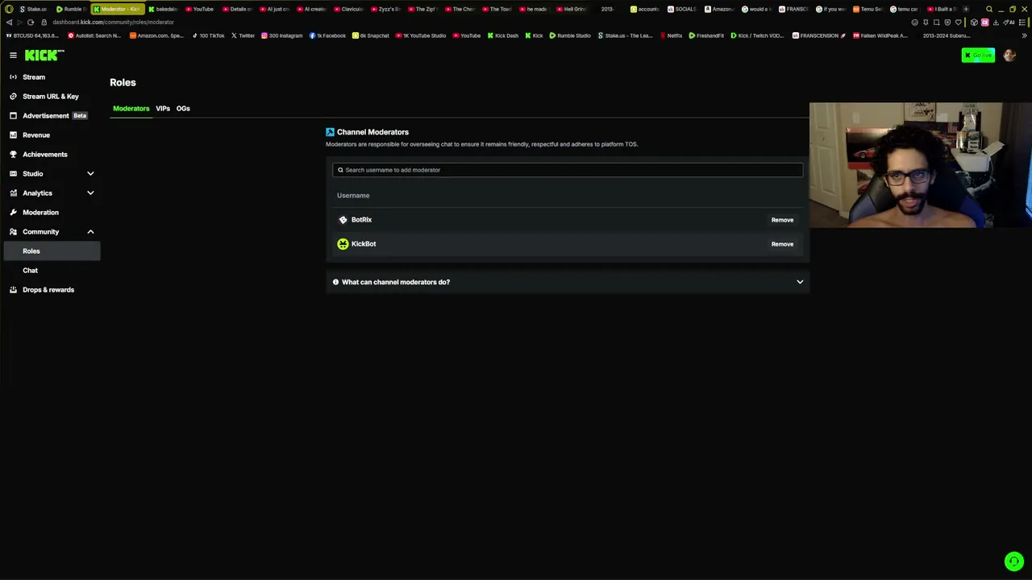Click the Studio sidebar icon

[13, 174]
